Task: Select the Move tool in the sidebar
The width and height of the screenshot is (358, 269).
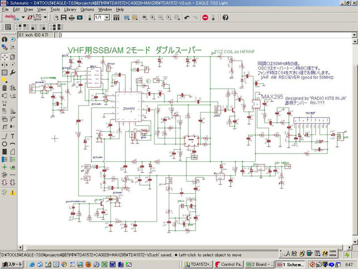Action: [x=4, y=57]
